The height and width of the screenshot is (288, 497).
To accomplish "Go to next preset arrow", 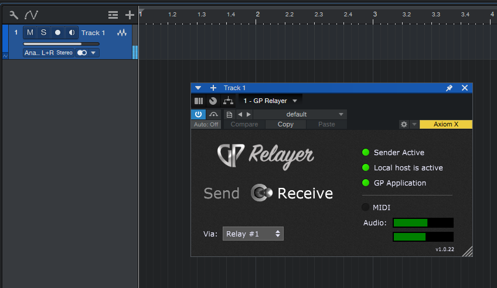I will coord(249,115).
